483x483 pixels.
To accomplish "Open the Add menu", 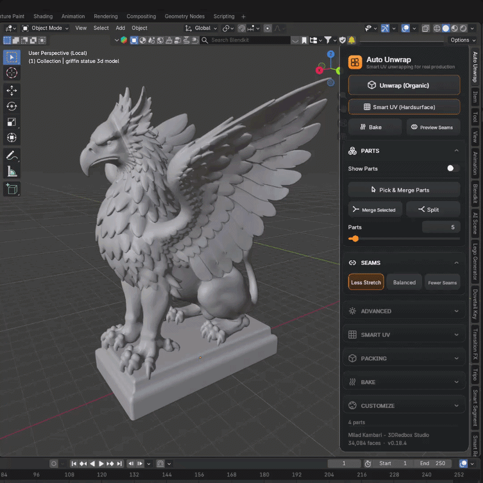I will click(120, 28).
